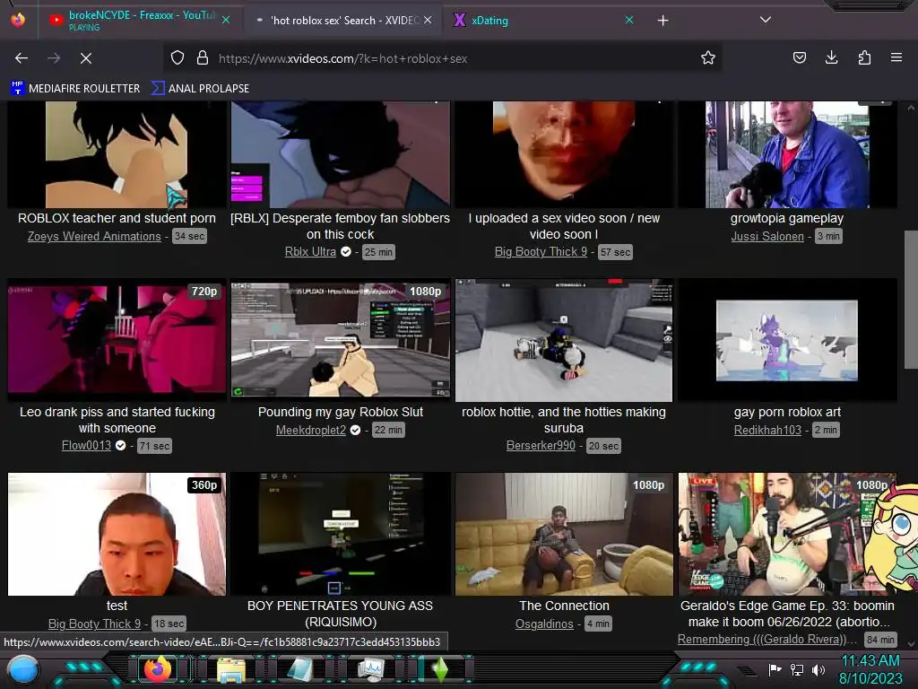918x689 pixels.
Task: Click the '84 min' duration badge
Action: click(x=880, y=640)
